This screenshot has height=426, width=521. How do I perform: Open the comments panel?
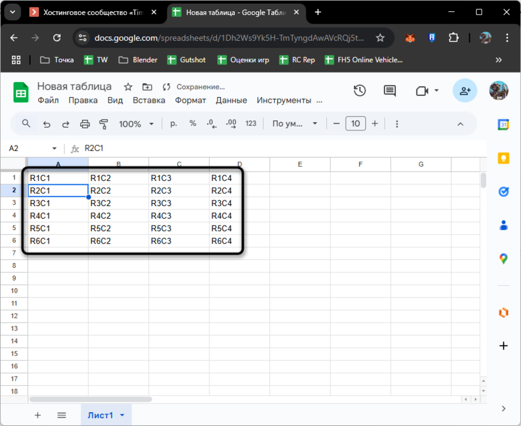point(389,91)
